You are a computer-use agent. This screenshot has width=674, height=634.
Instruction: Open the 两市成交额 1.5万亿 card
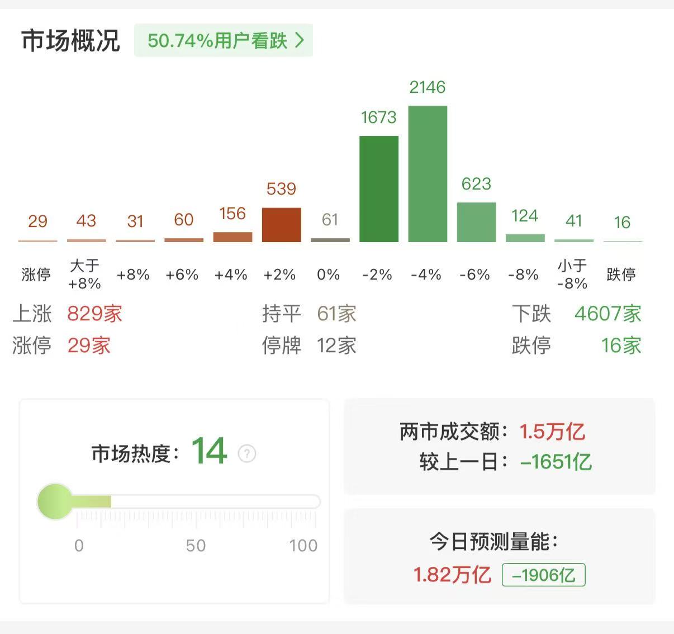coord(499,446)
